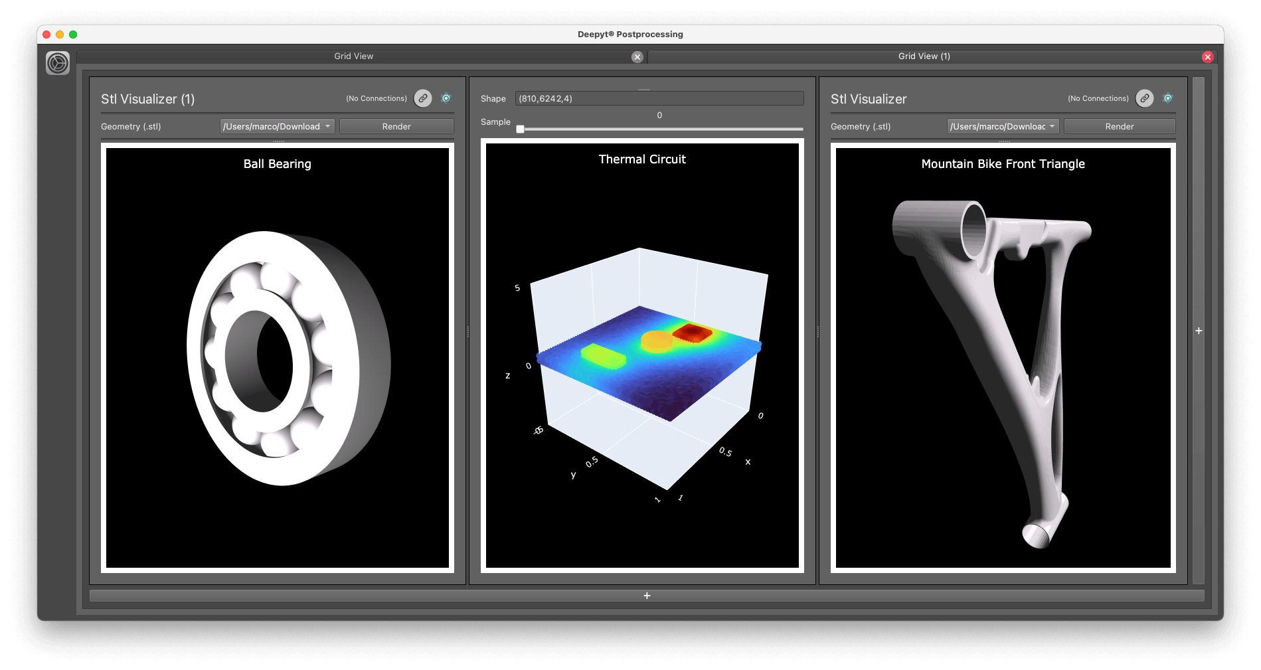Viewport: 1261px width, 670px height.
Task: Close the Grid View tab
Action: 637,57
